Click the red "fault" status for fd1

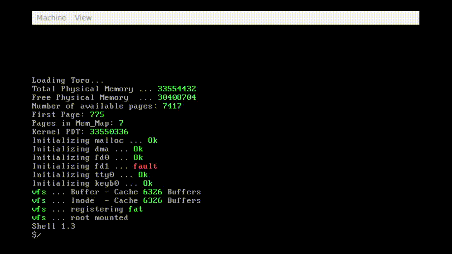pos(145,166)
